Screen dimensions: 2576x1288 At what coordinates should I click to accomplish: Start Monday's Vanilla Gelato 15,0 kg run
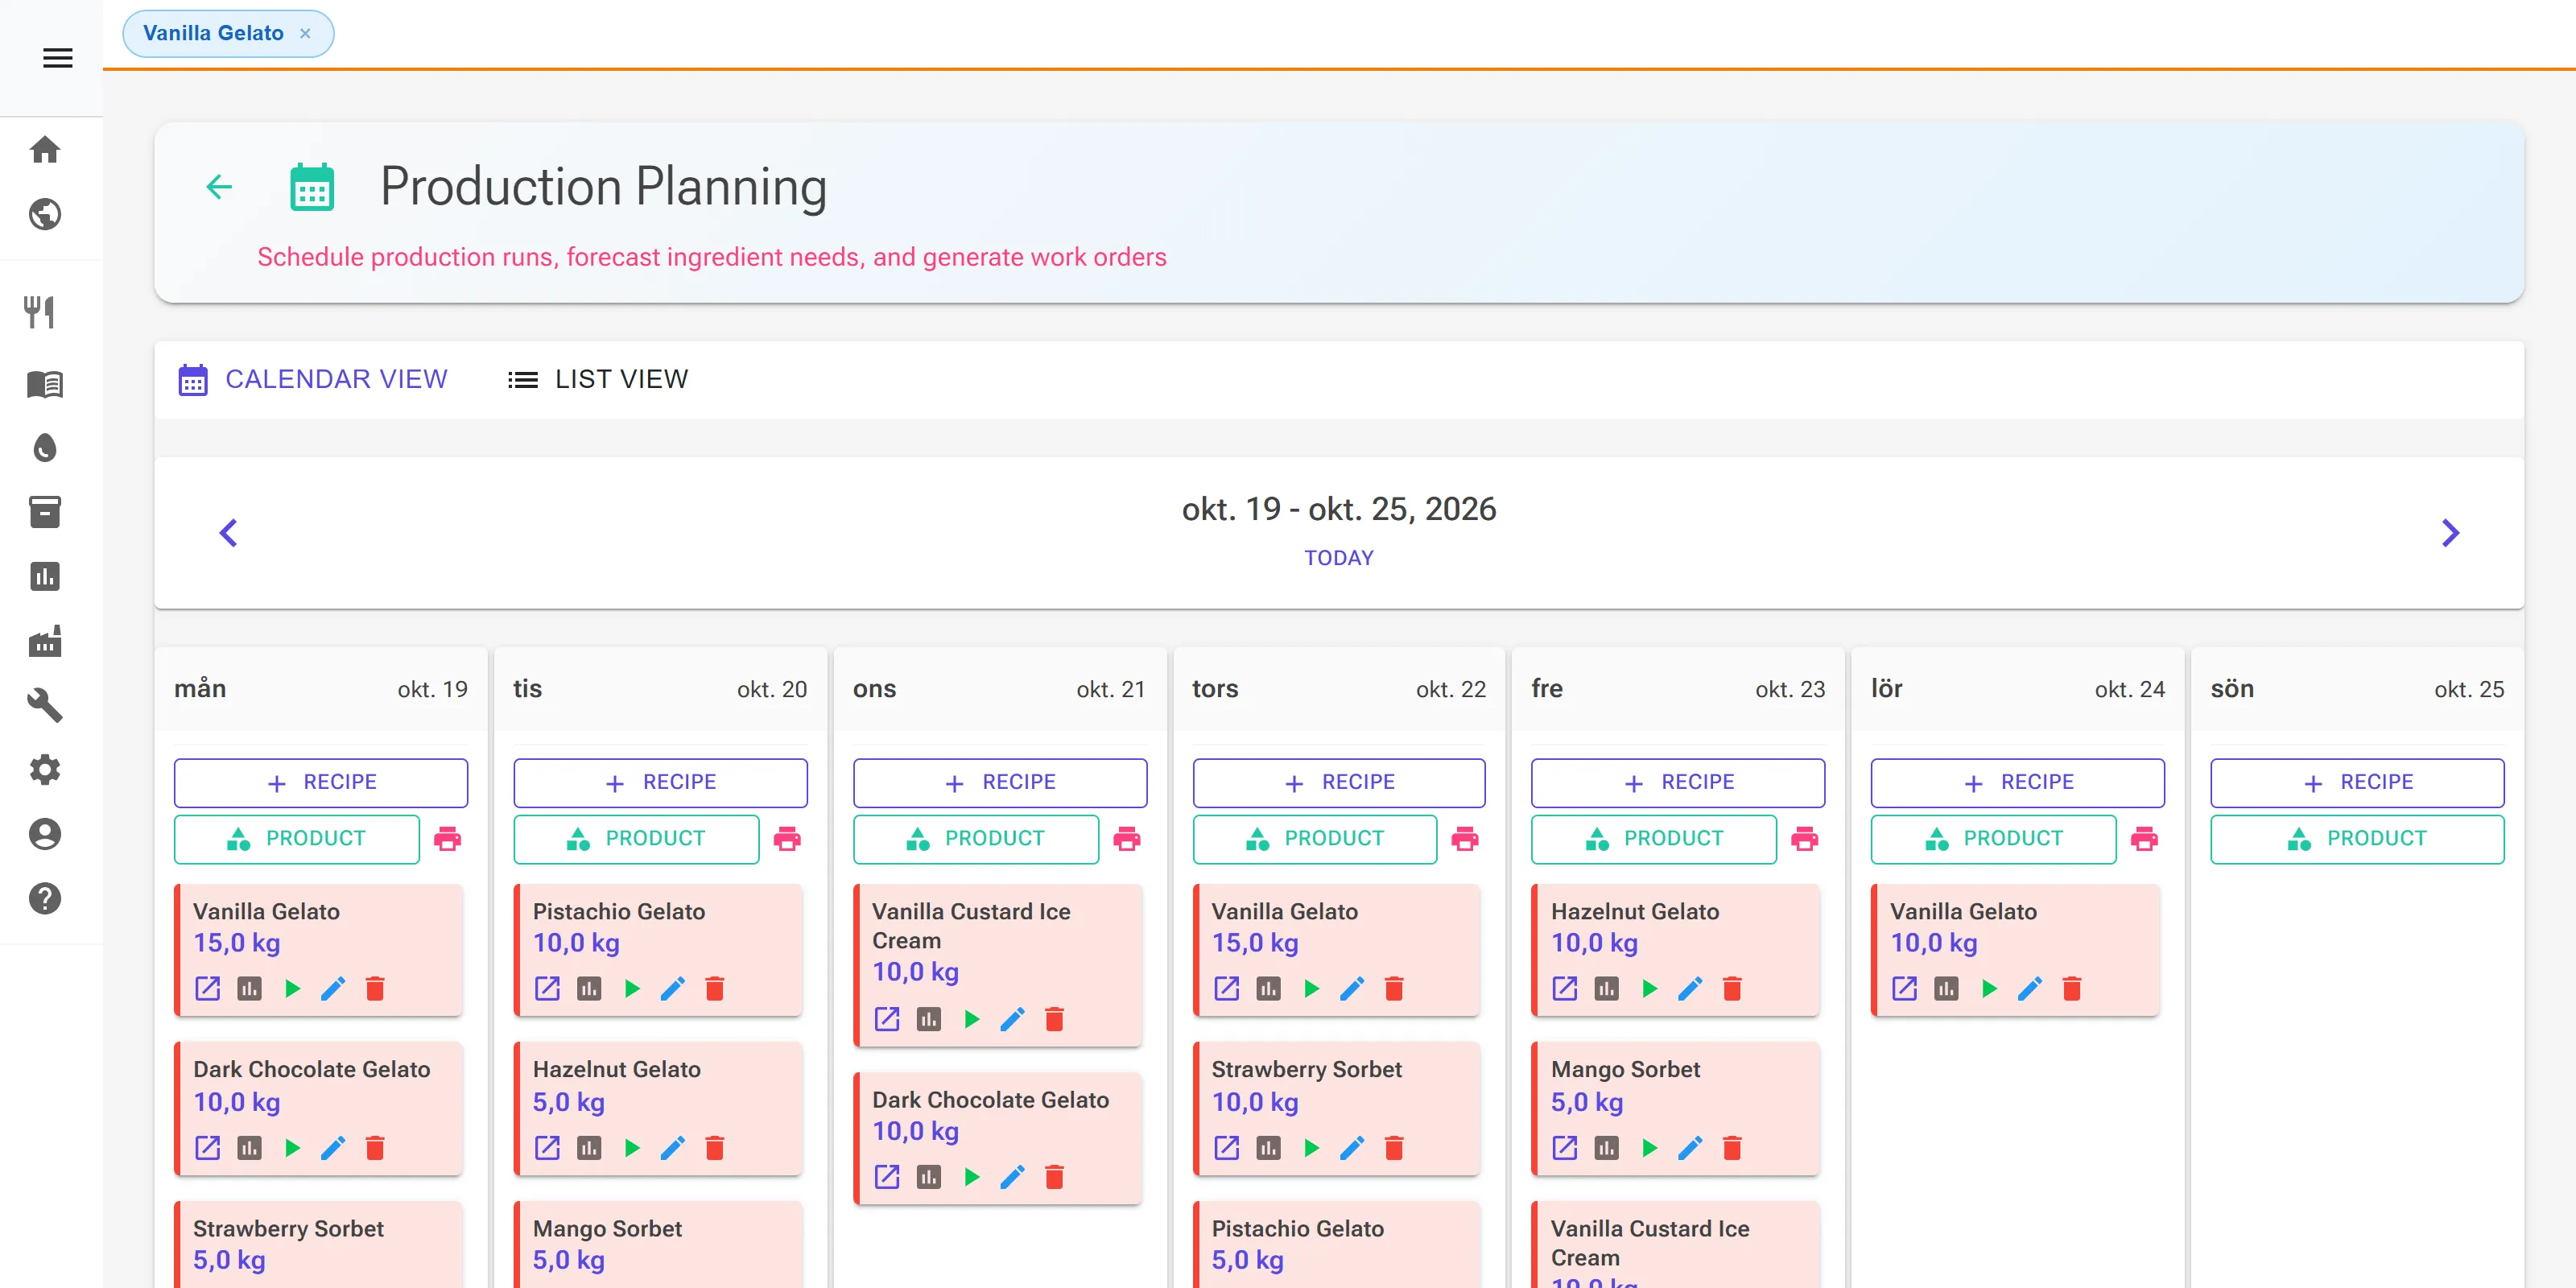coord(292,989)
